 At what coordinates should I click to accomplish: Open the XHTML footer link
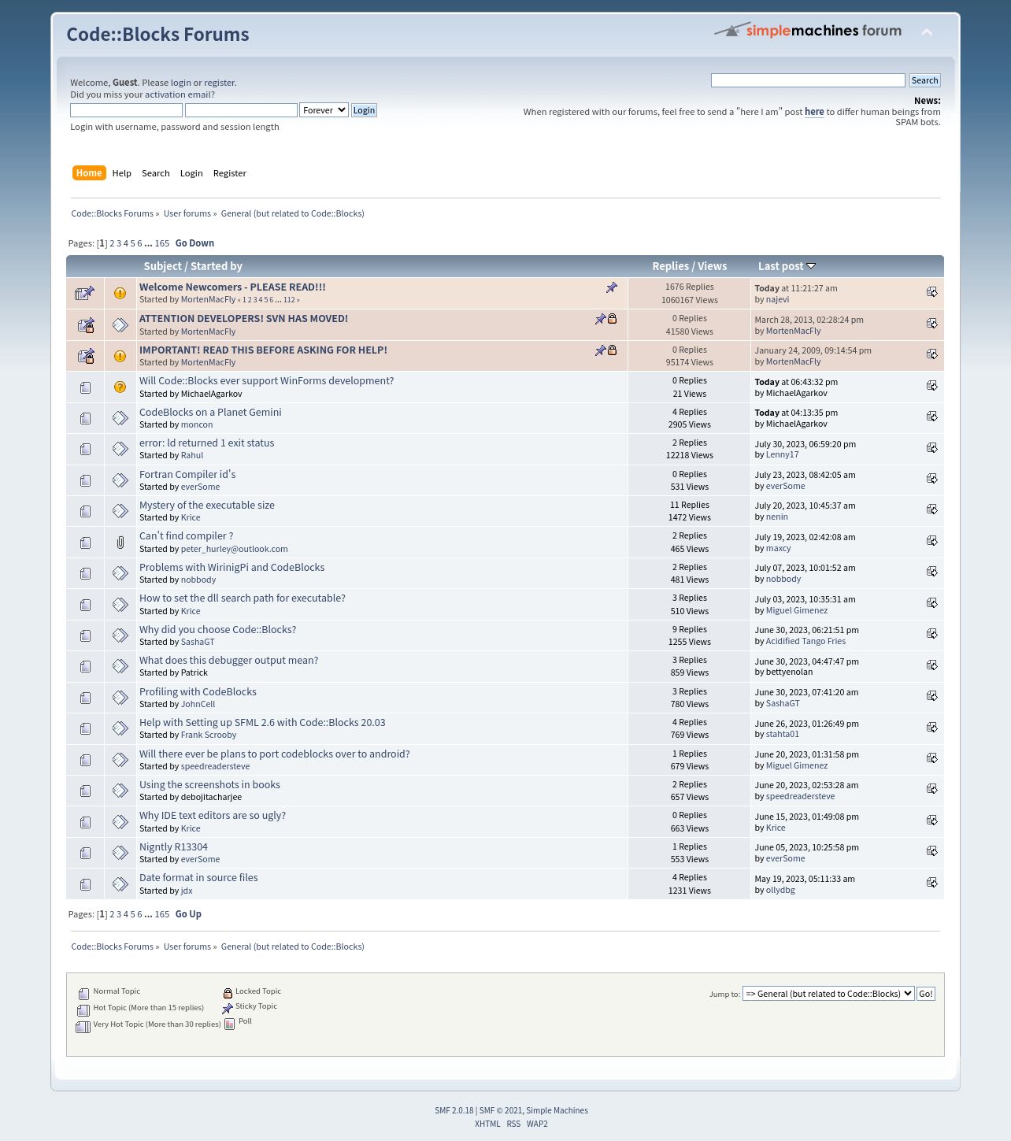click(487, 1124)
